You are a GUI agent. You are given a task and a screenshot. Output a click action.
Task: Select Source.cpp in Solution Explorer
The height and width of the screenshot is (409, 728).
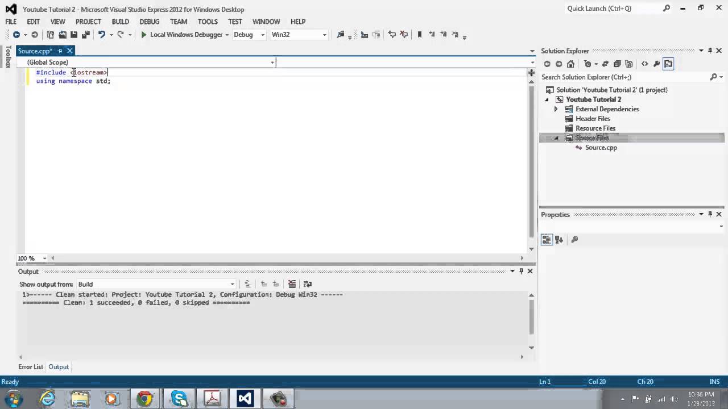click(x=601, y=148)
